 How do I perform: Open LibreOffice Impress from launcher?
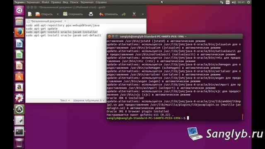tap(19, 65)
